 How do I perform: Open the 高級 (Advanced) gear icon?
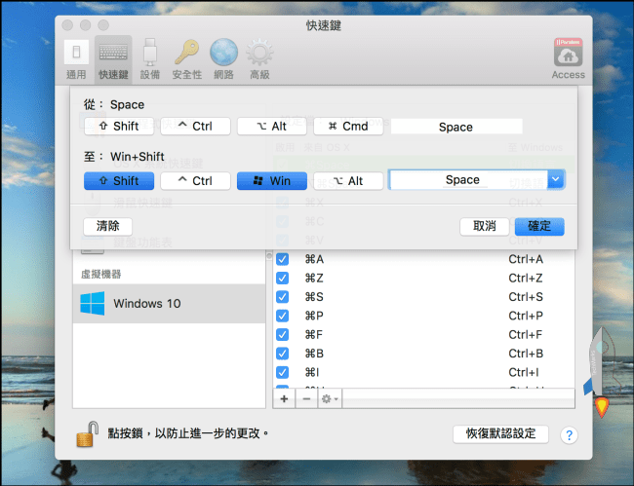(x=258, y=58)
